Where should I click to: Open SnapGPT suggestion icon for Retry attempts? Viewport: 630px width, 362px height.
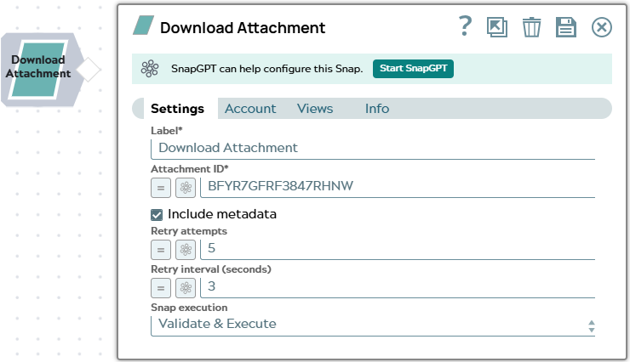point(186,250)
